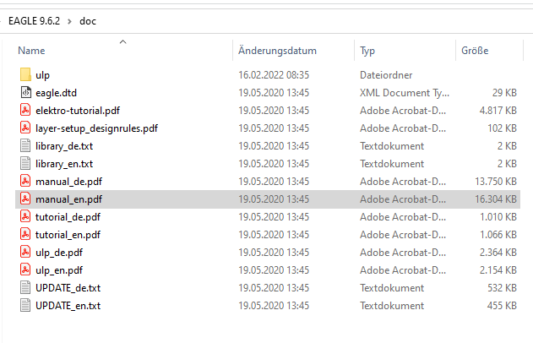Click the layer-setup_designrules.pdf icon
The image size is (533, 343).
coord(24,128)
